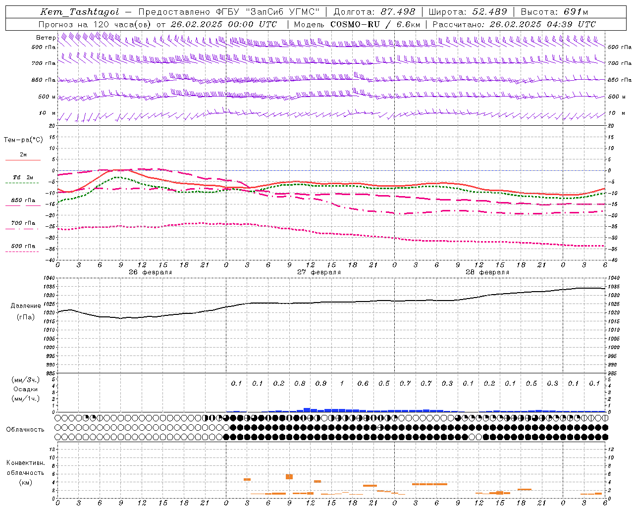Click the Облачность cloudiness row label
Screen dimensions: 634x507
pyautogui.click(x=25, y=429)
